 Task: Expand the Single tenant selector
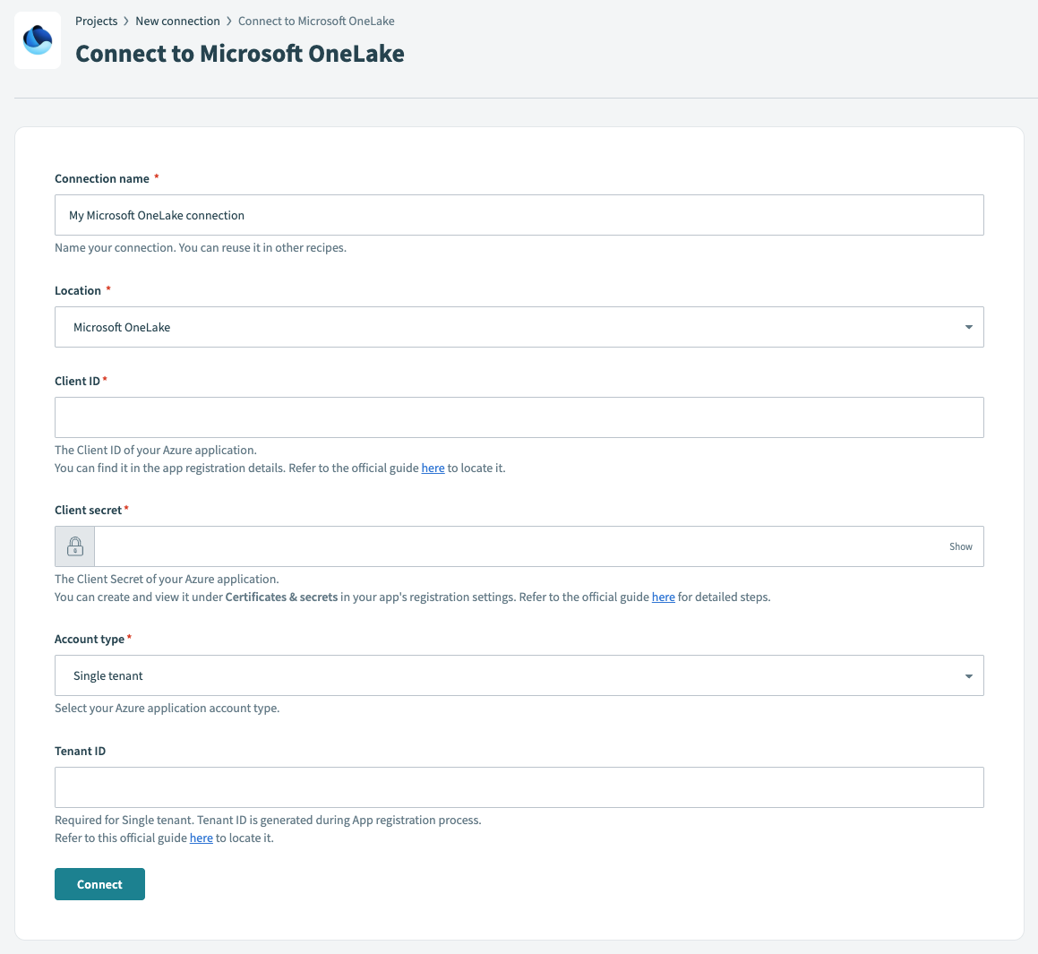[x=519, y=675]
